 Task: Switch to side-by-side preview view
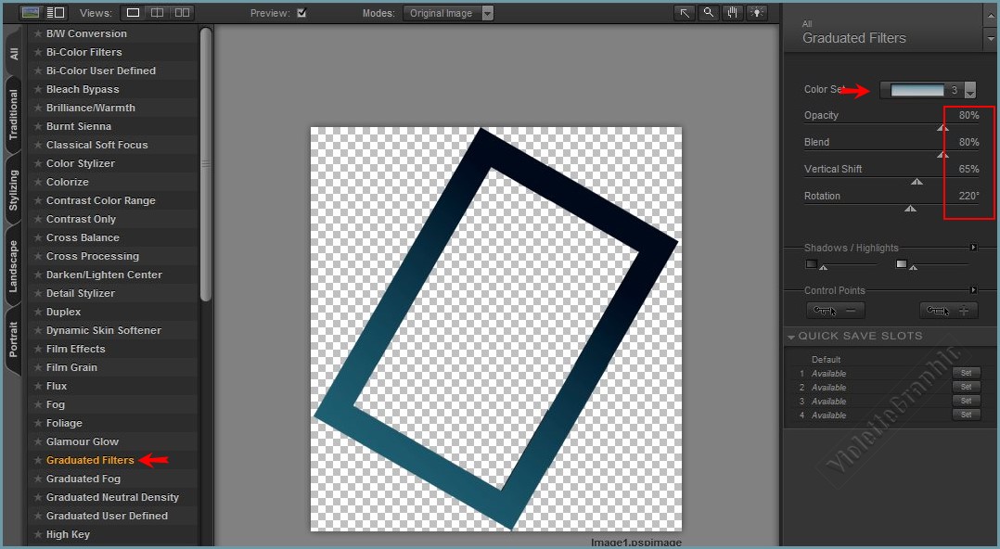coord(182,13)
